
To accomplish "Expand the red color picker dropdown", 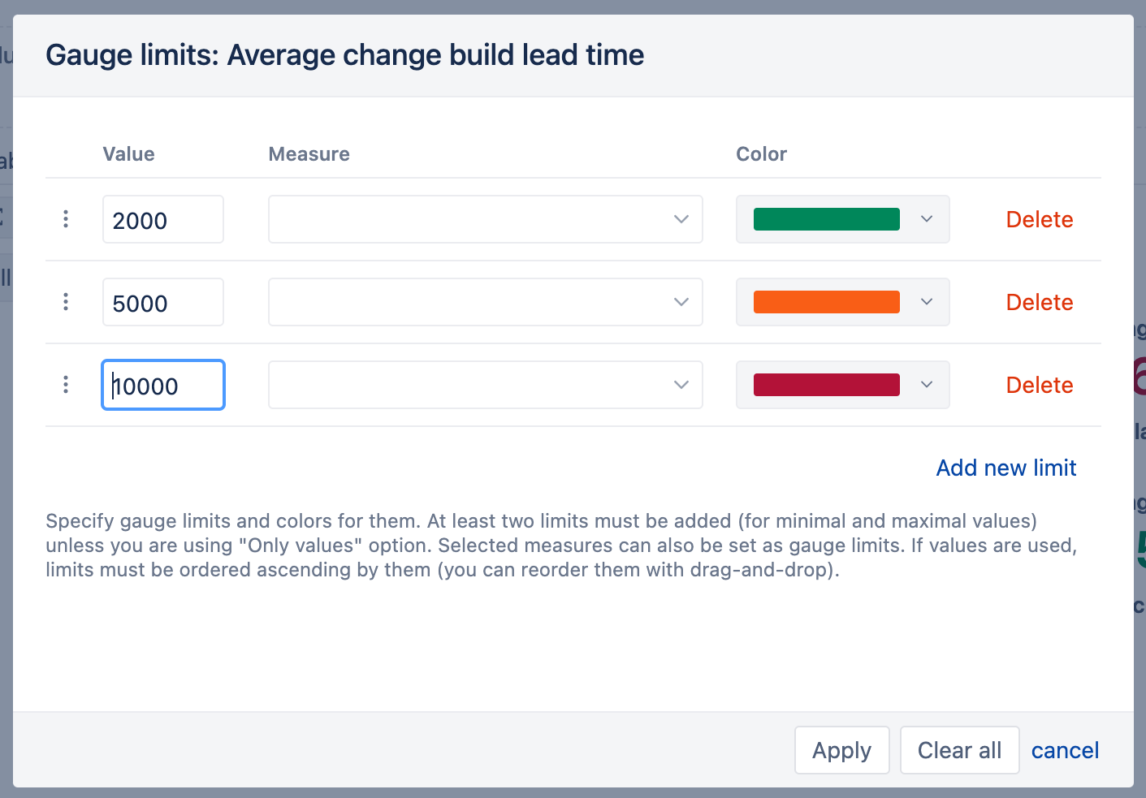I will click(x=927, y=385).
